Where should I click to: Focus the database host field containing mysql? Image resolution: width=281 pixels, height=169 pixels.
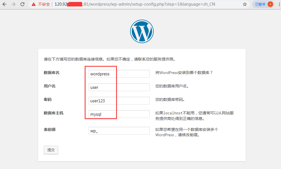click(119, 114)
